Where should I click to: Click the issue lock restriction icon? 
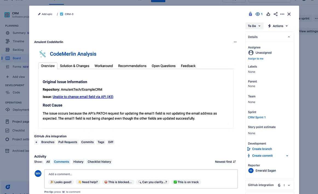click(250, 14)
